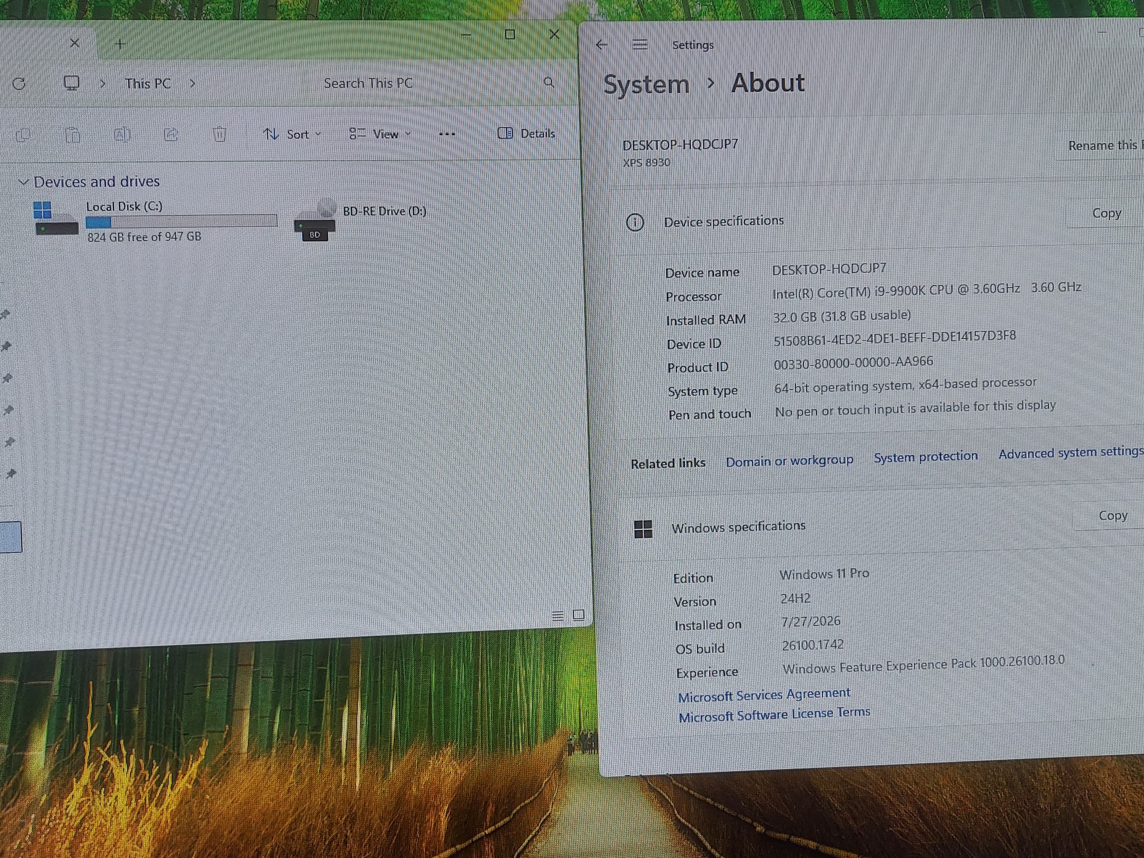The image size is (1144, 858).
Task: Click the Local Disk (C:) storage bar
Action: (x=182, y=221)
